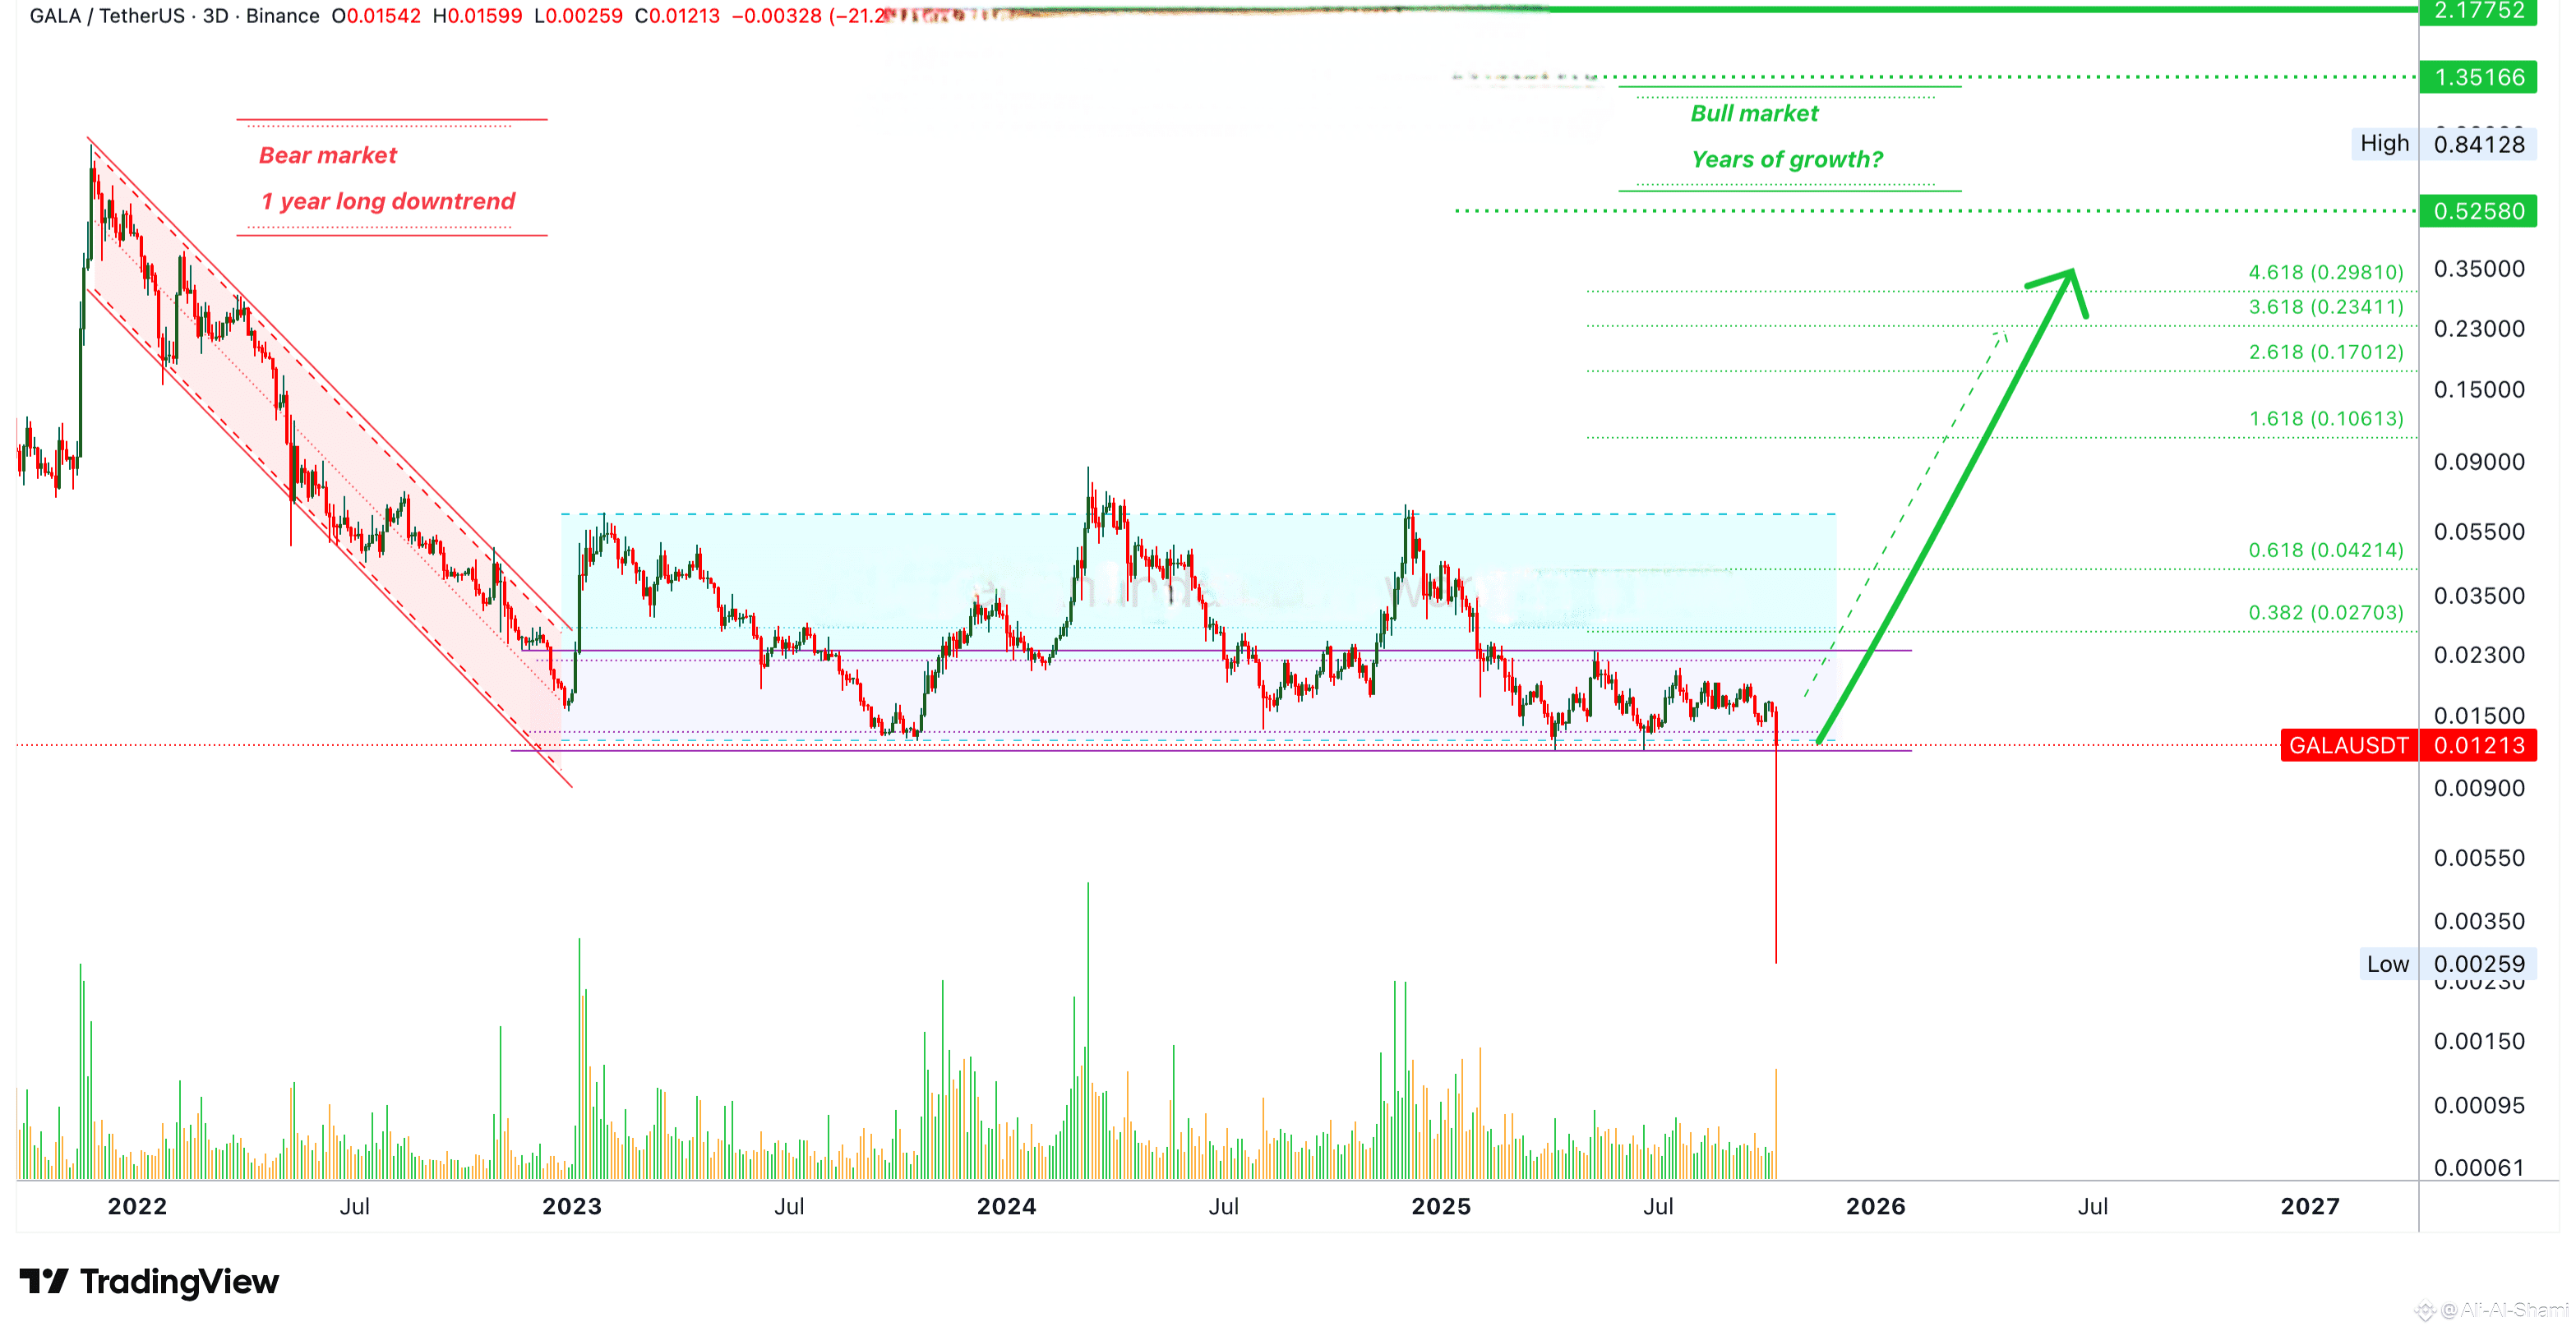
Task: Click the 0.382 (0.02703) Fibonacci label
Action: tap(2325, 613)
